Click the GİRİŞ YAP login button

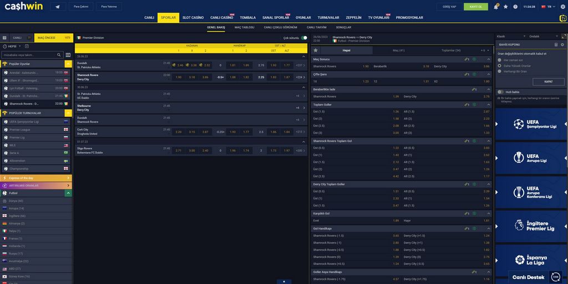coord(449,7)
